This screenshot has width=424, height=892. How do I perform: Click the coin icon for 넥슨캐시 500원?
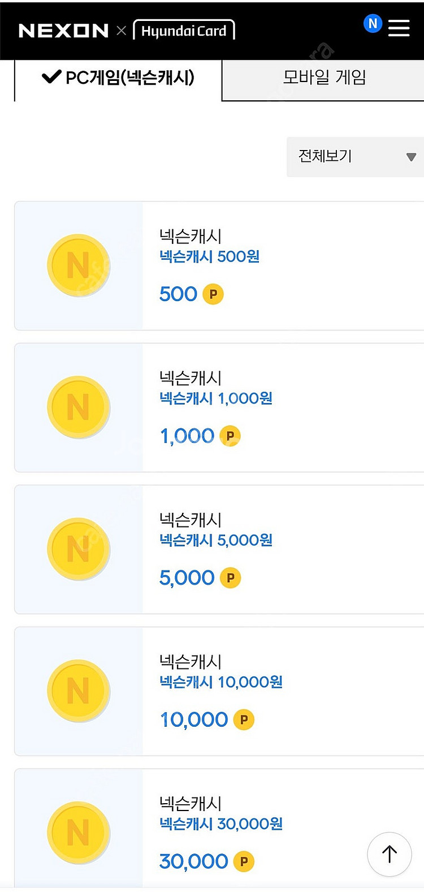(x=78, y=265)
